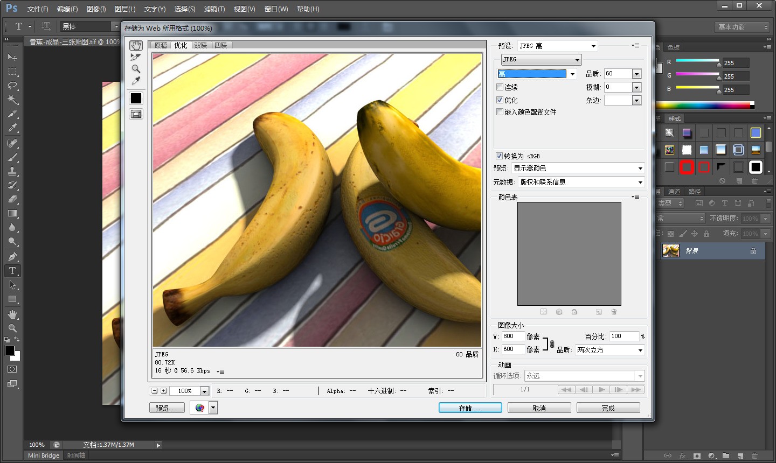Open the 元数据 版权和联系信息 dropdown
Screen dimensions: 776x463
[x=581, y=183]
